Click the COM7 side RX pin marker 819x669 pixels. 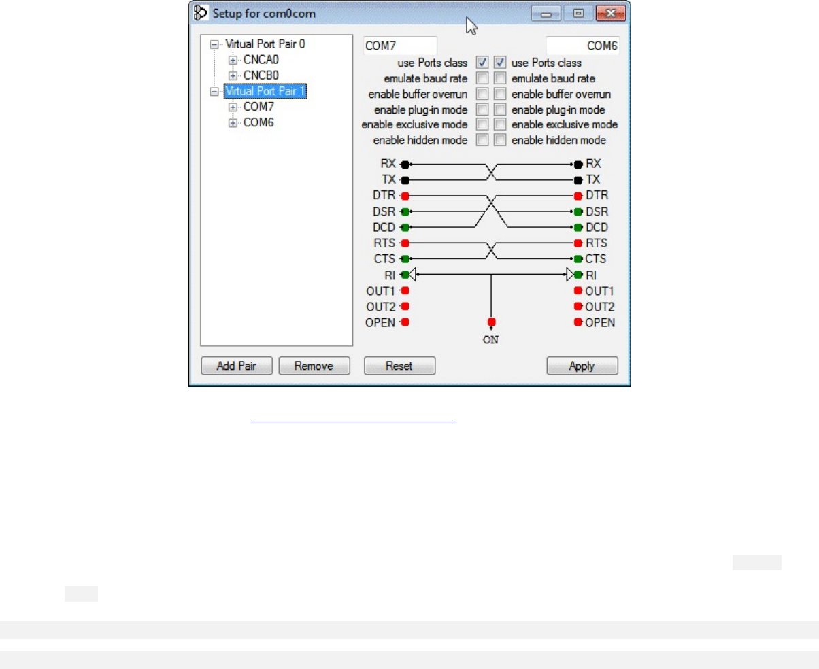tap(405, 165)
